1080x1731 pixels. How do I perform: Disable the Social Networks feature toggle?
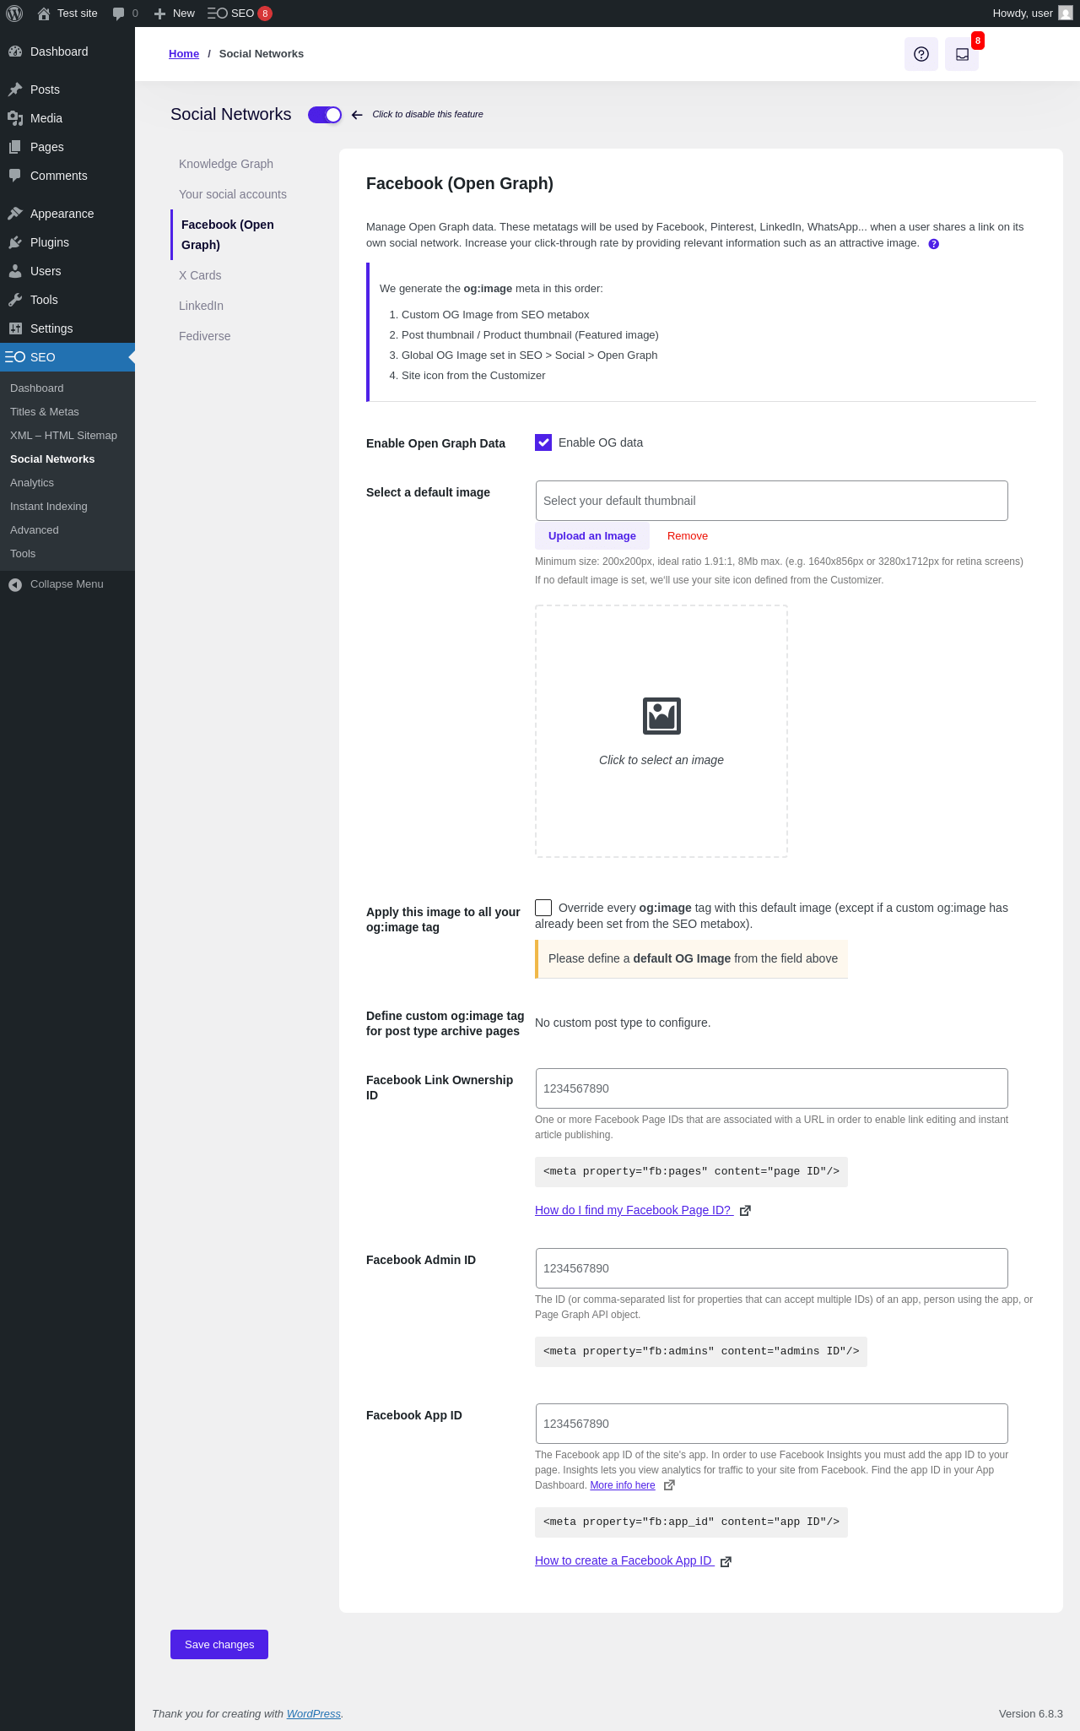click(325, 115)
